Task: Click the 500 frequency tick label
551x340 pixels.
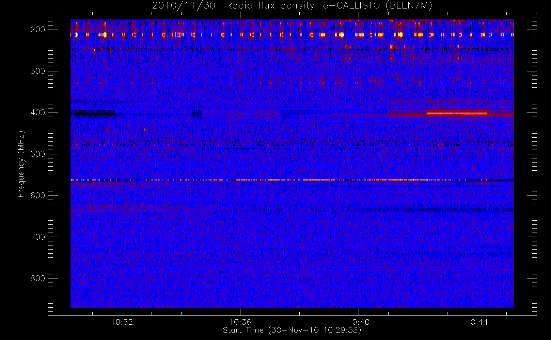Action: [x=37, y=154]
